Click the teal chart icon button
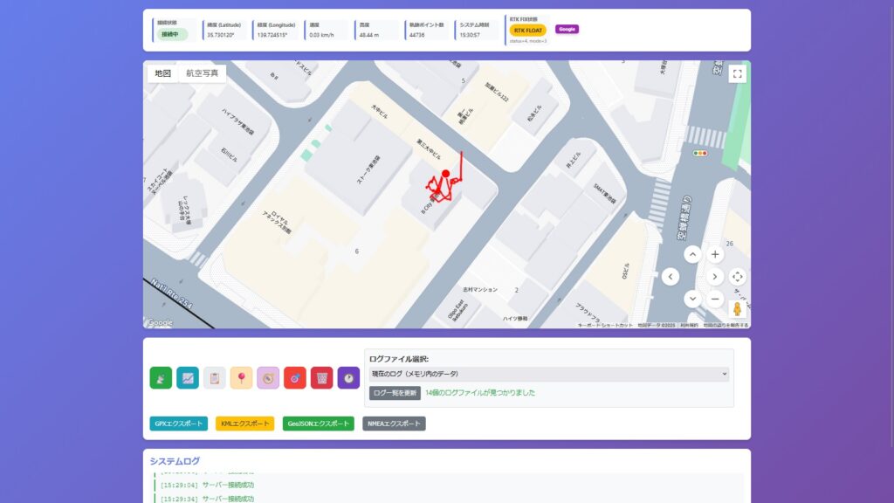Image resolution: width=894 pixels, height=503 pixels. pyautogui.click(x=188, y=377)
